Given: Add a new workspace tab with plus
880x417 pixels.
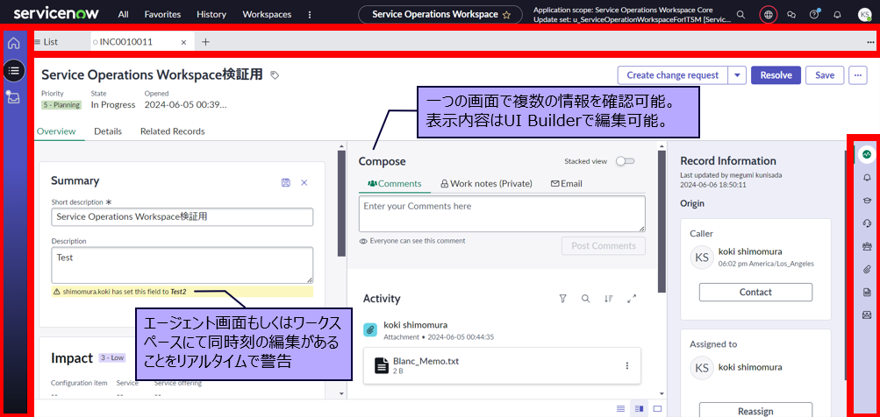Looking at the screenshot, I should [x=206, y=42].
